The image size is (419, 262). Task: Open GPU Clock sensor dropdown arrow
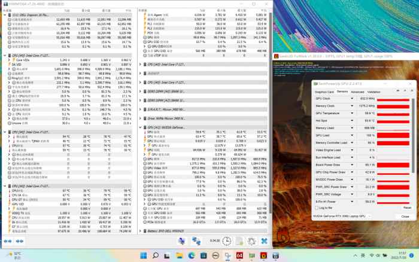352,99
